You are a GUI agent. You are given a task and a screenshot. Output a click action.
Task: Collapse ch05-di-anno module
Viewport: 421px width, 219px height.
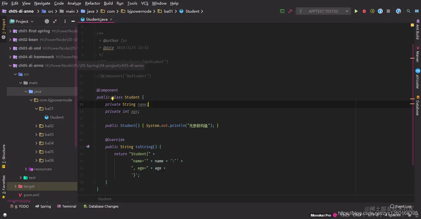pos(10,66)
